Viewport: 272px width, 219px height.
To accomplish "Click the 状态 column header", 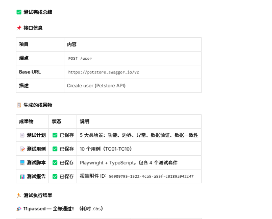I will pyautogui.click(x=57, y=121).
